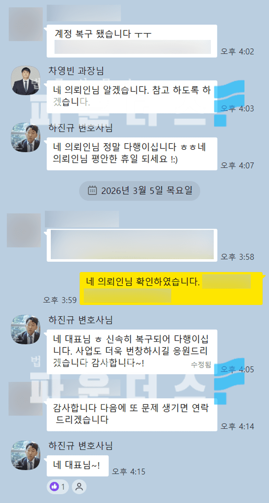Screen dimensions: 269x503
Task: Click the 차영빈 과장님 sender name
Action: (76, 71)
